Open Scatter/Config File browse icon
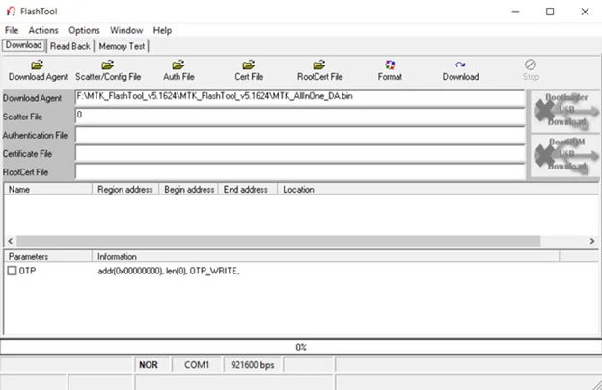Image resolution: width=602 pixels, height=390 pixels. pyautogui.click(x=108, y=65)
